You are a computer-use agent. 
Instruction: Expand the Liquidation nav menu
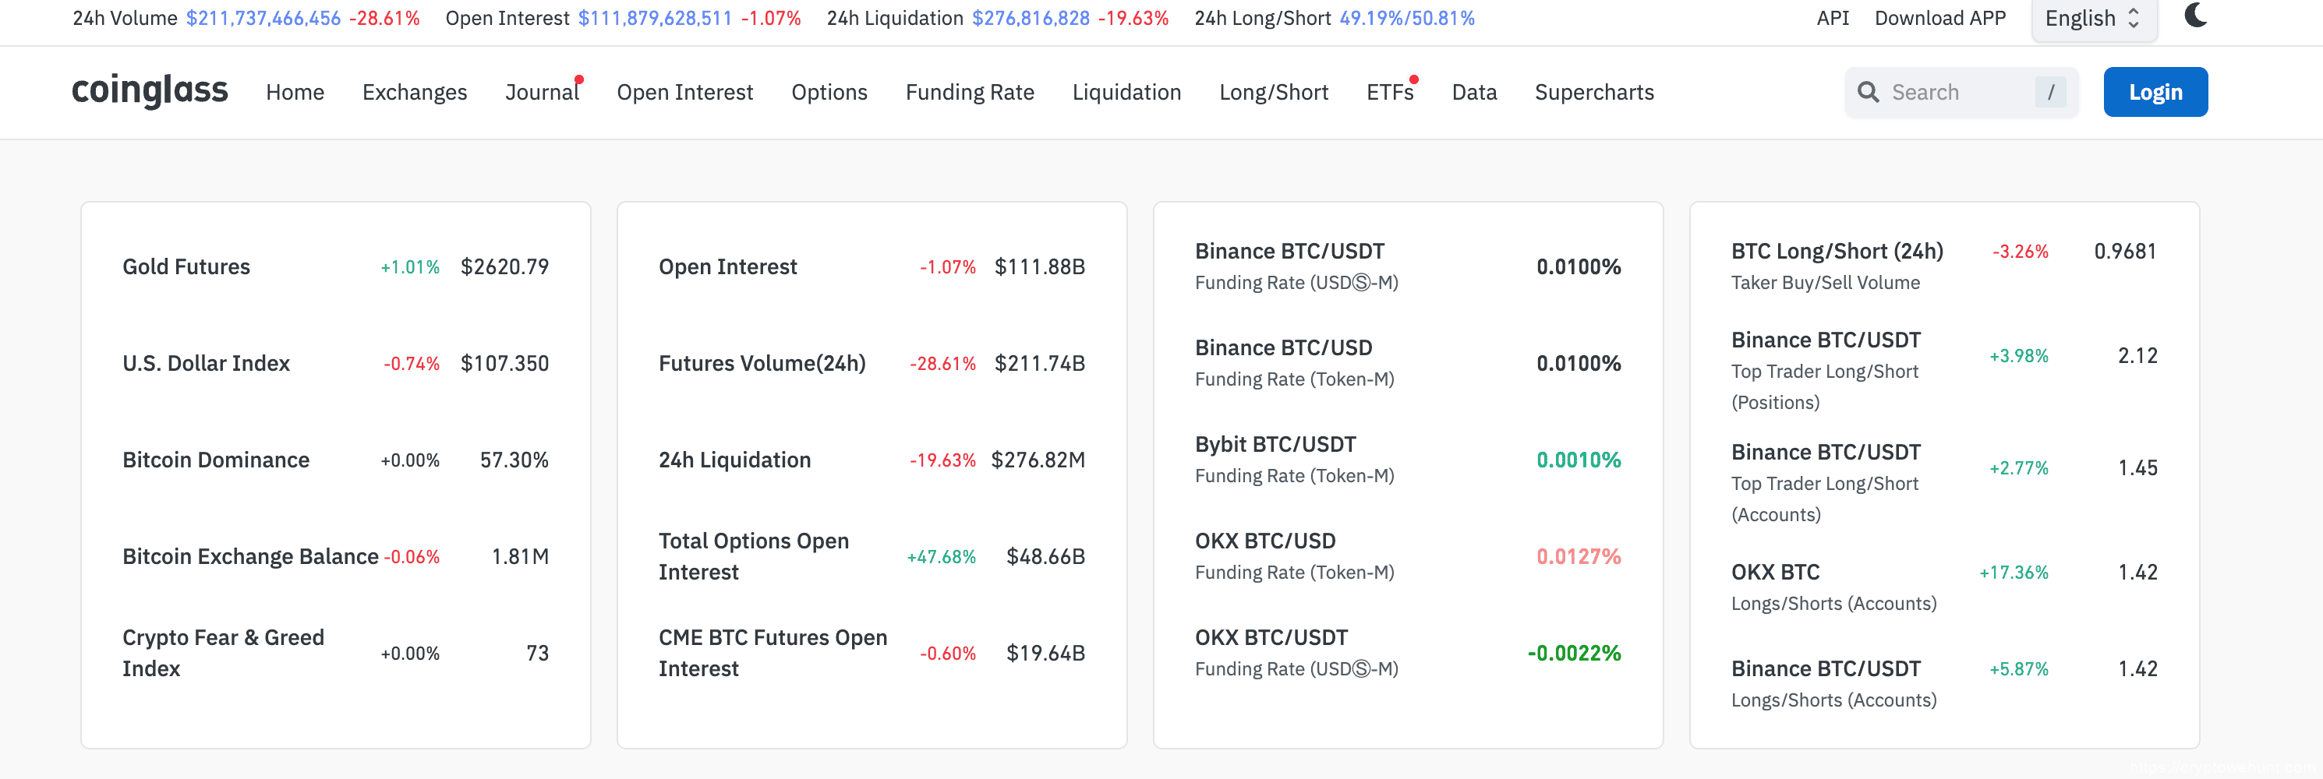click(1126, 92)
